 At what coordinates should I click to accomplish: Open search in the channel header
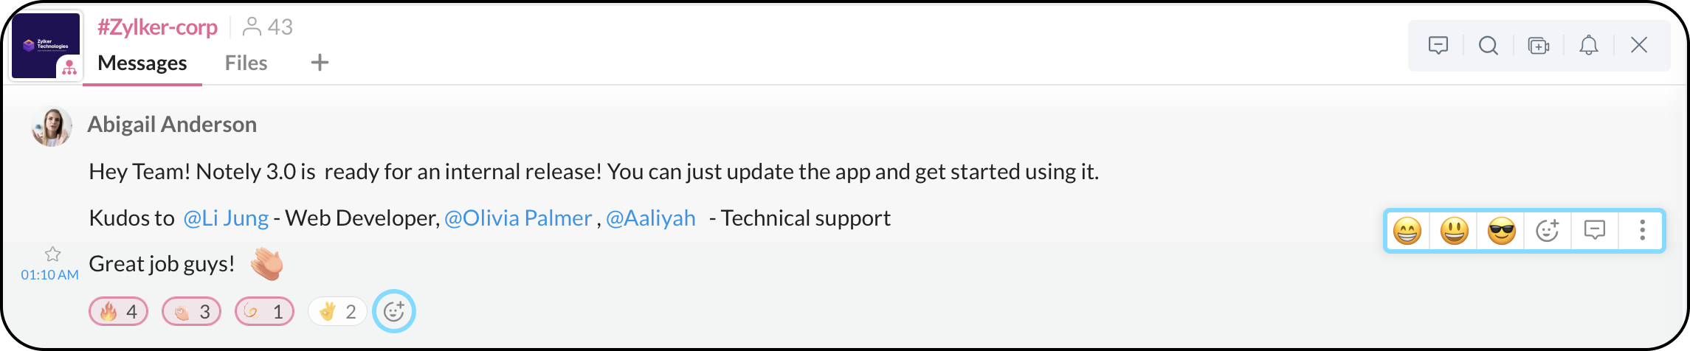tap(1488, 46)
